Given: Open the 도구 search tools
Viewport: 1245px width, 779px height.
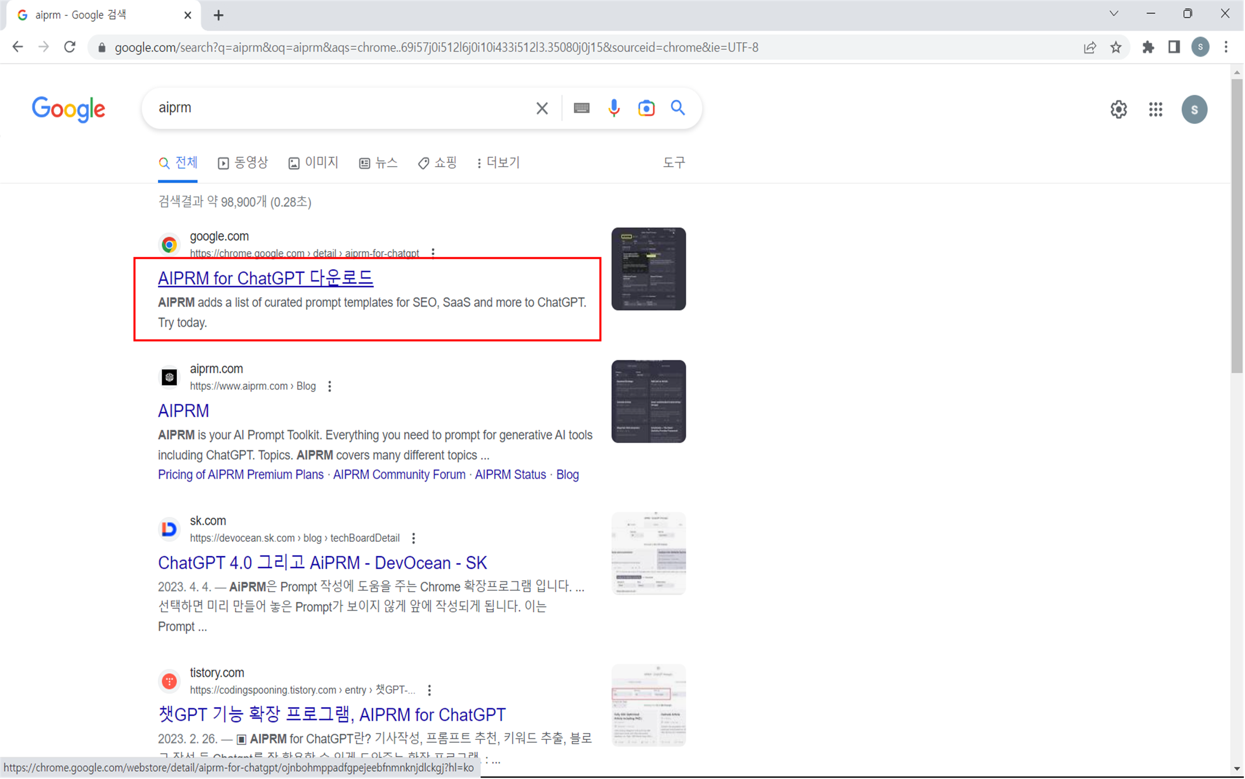Looking at the screenshot, I should (x=674, y=163).
